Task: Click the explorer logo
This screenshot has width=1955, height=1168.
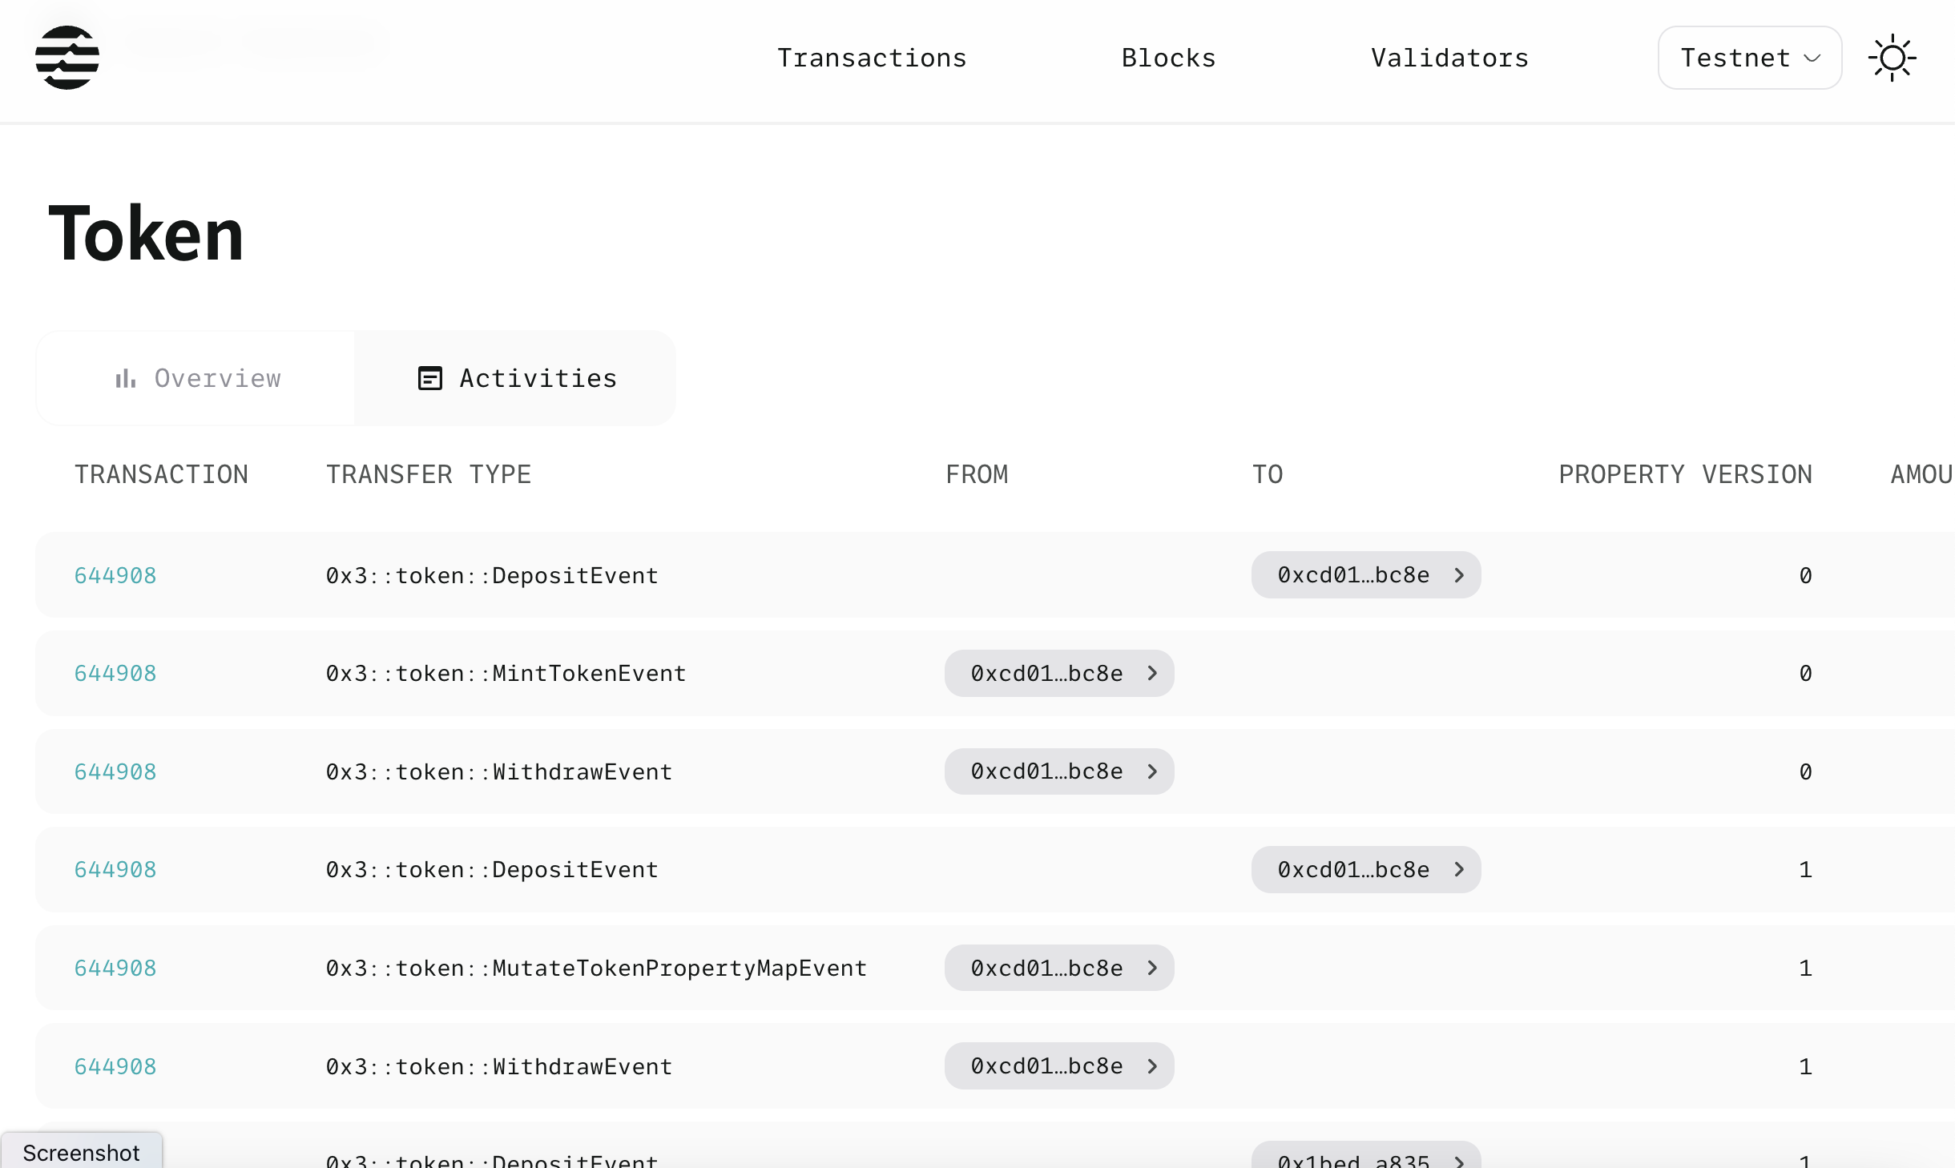Action: coord(67,57)
